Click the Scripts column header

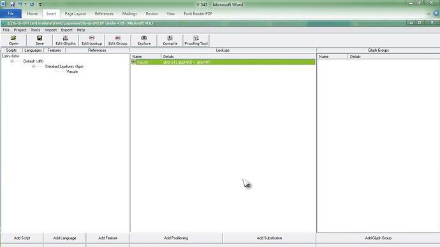(x=11, y=50)
